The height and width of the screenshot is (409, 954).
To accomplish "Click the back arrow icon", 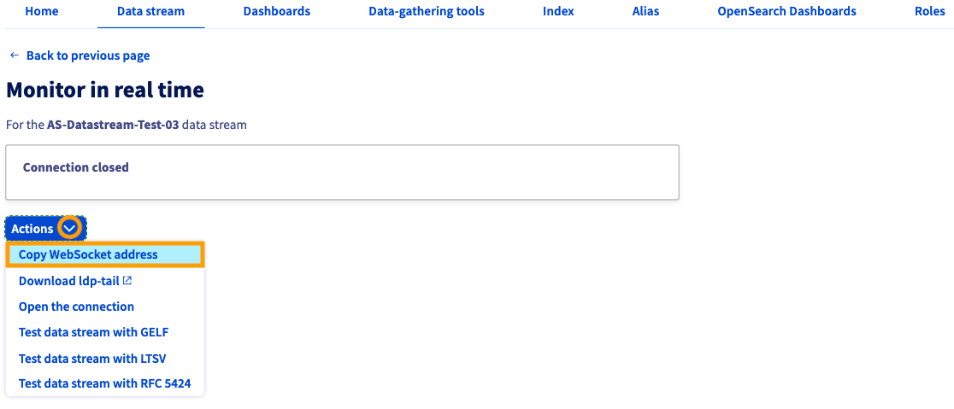I will coord(15,56).
